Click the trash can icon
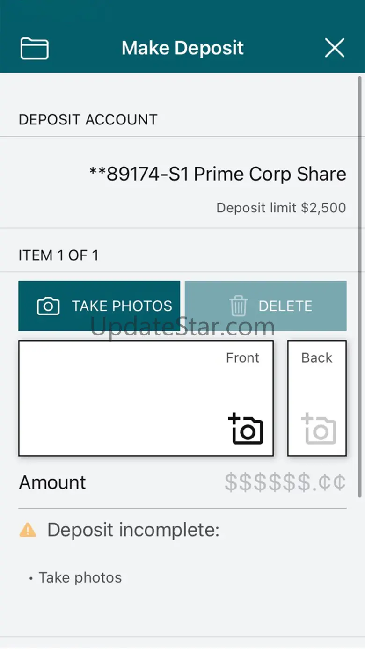The height and width of the screenshot is (649, 365). click(238, 306)
